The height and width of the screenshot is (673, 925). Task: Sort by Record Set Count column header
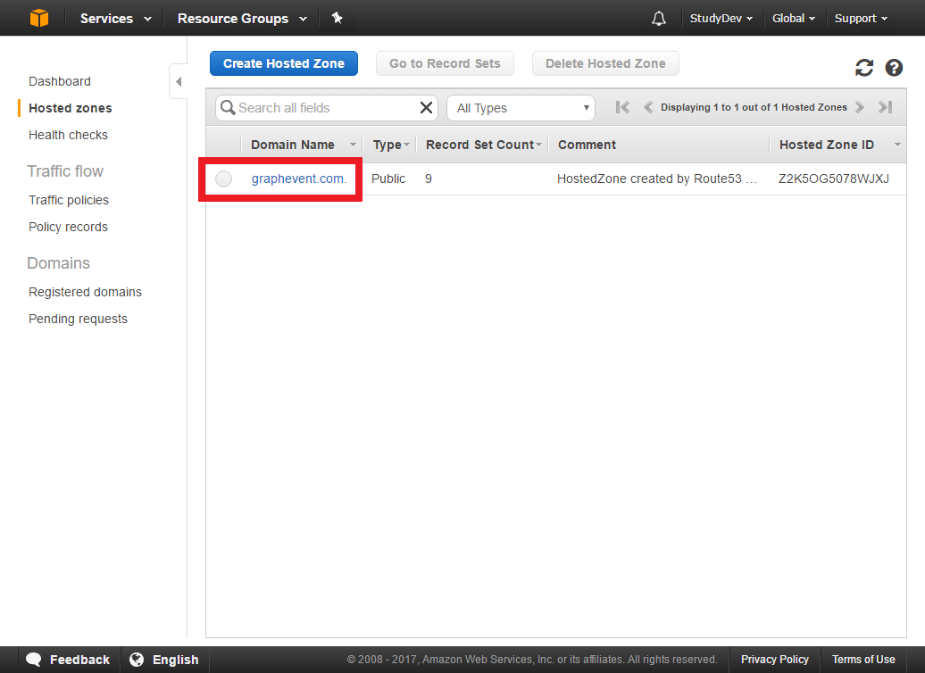click(x=479, y=145)
